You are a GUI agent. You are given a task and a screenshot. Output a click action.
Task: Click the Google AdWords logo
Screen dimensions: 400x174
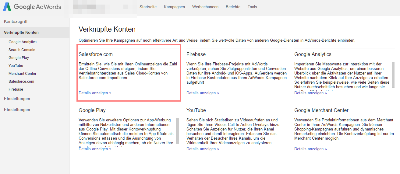click(32, 7)
